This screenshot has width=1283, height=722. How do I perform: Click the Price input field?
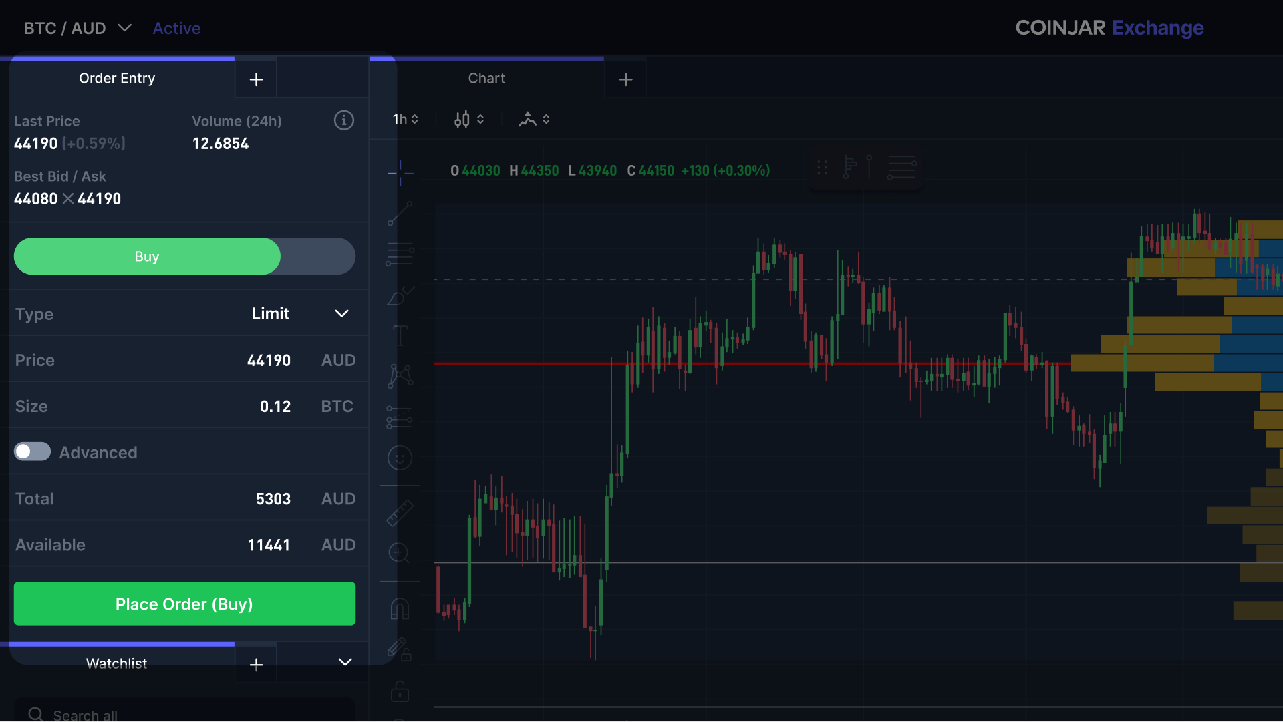[269, 360]
